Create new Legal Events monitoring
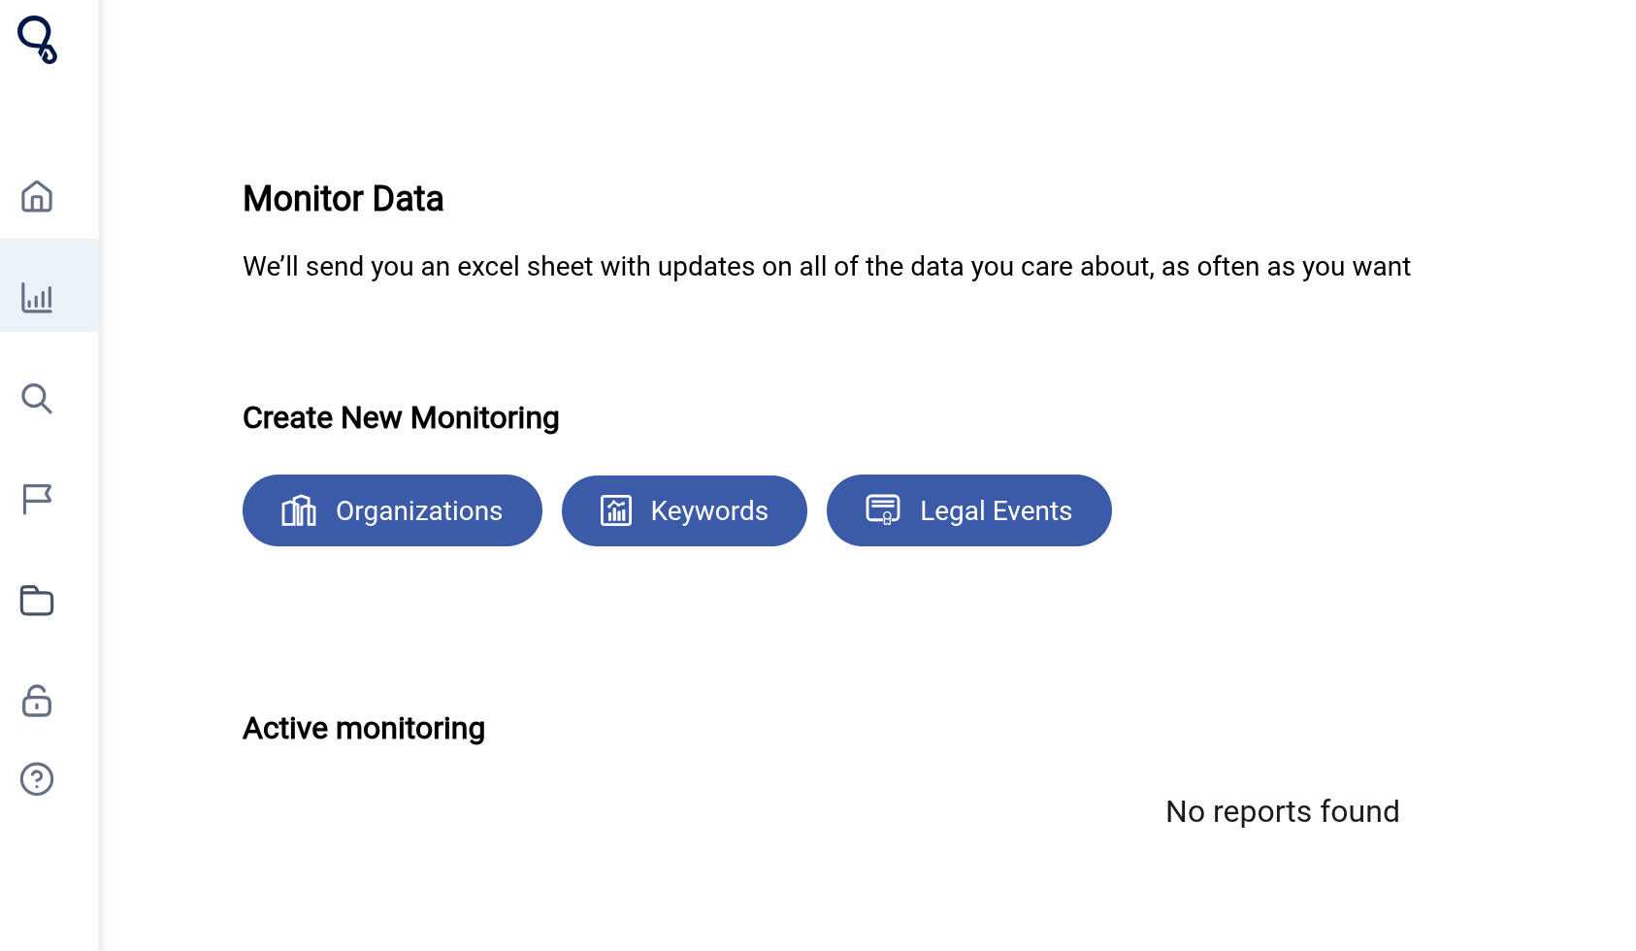This screenshot has height=951, width=1636. tap(968, 510)
